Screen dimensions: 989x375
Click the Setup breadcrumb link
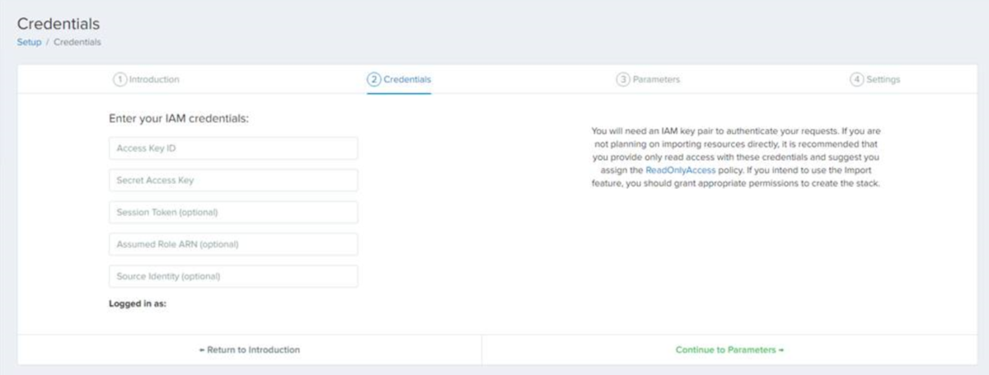coord(29,42)
